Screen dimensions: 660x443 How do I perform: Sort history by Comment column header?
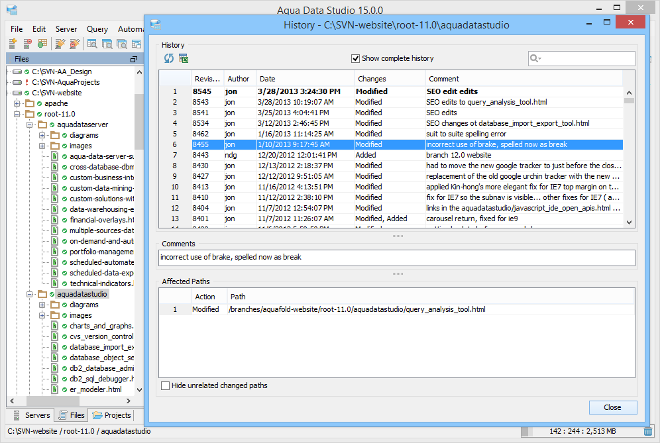pos(523,79)
